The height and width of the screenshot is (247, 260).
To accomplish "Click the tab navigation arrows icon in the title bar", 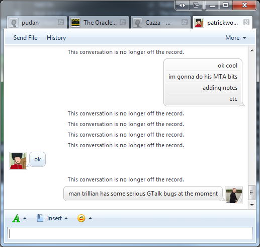I will 182,6.
